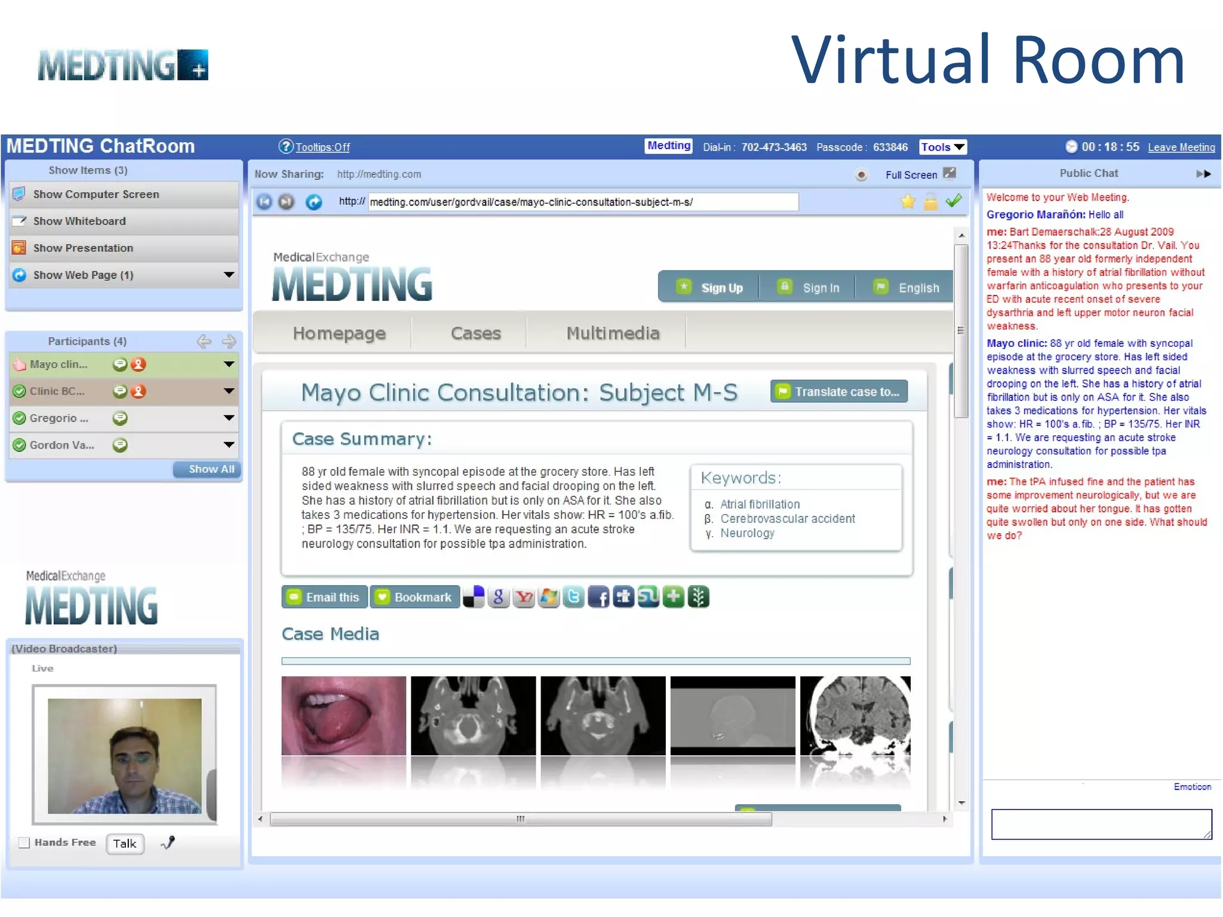This screenshot has width=1223, height=917.
Task: Click the Full Screen expand icon
Action: click(949, 173)
